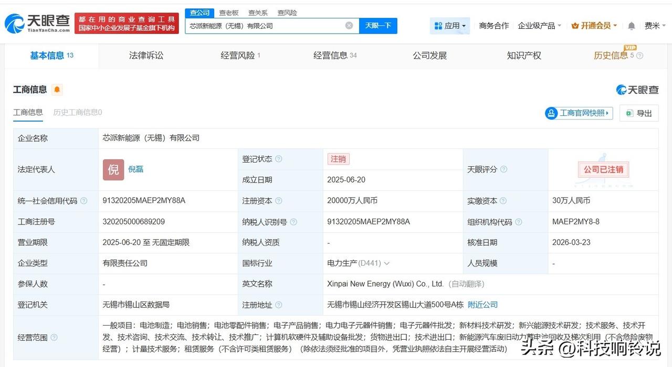
Task: Click help icon next to 统一社会信用代码
Action: click(84, 201)
